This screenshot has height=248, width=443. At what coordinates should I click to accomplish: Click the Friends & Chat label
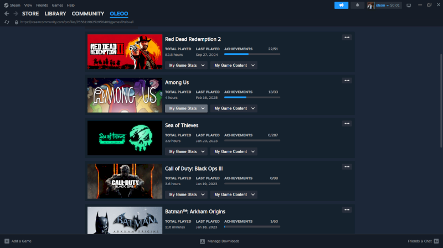pyautogui.click(x=420, y=241)
